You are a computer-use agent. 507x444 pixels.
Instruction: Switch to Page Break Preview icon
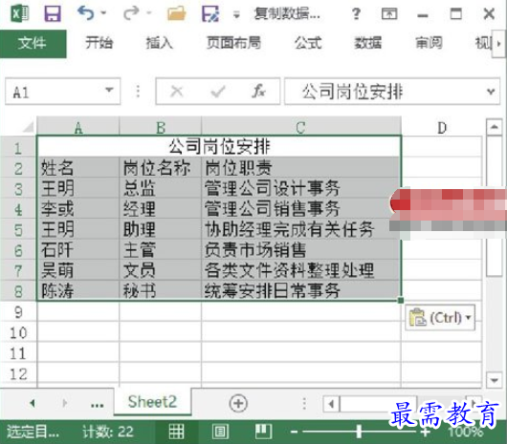(263, 432)
